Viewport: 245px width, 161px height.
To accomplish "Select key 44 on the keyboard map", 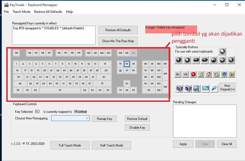I will click(x=20, y=84).
